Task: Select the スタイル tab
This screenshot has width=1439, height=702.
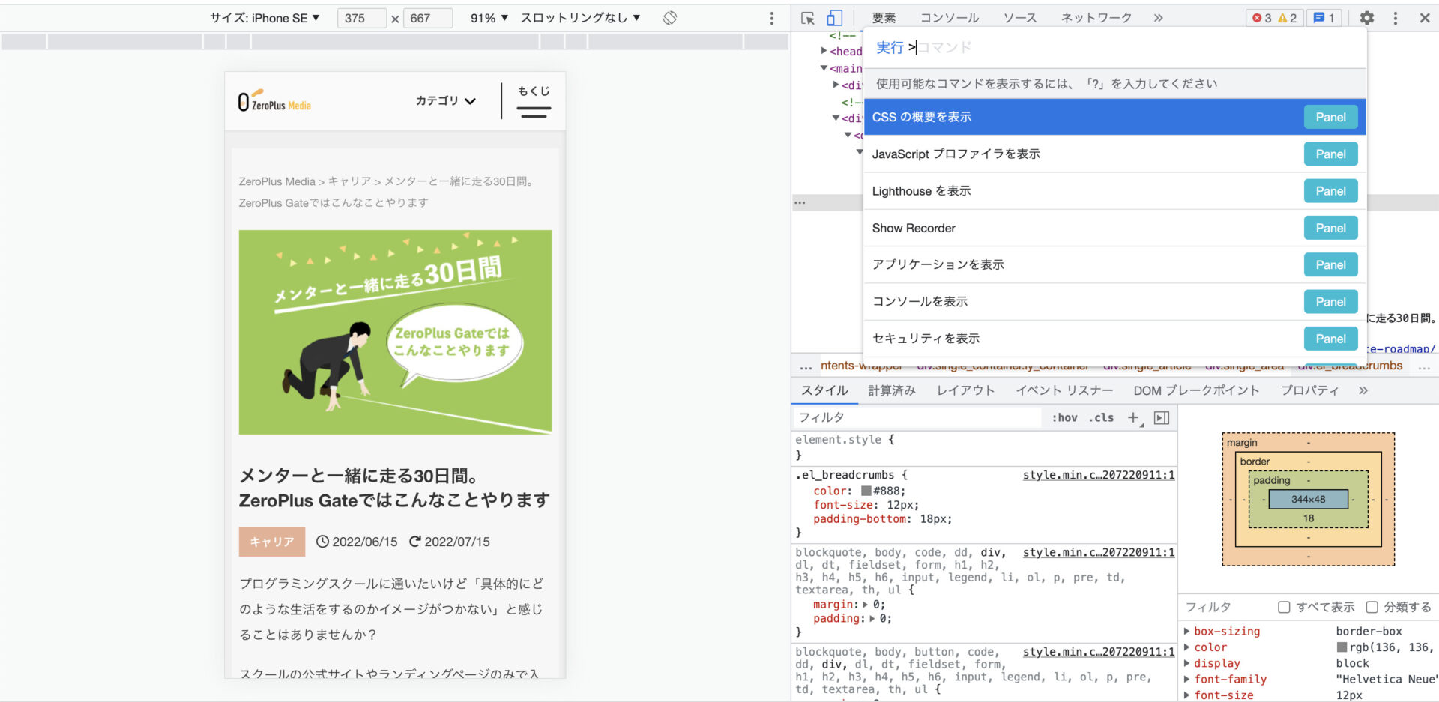Action: (x=824, y=390)
